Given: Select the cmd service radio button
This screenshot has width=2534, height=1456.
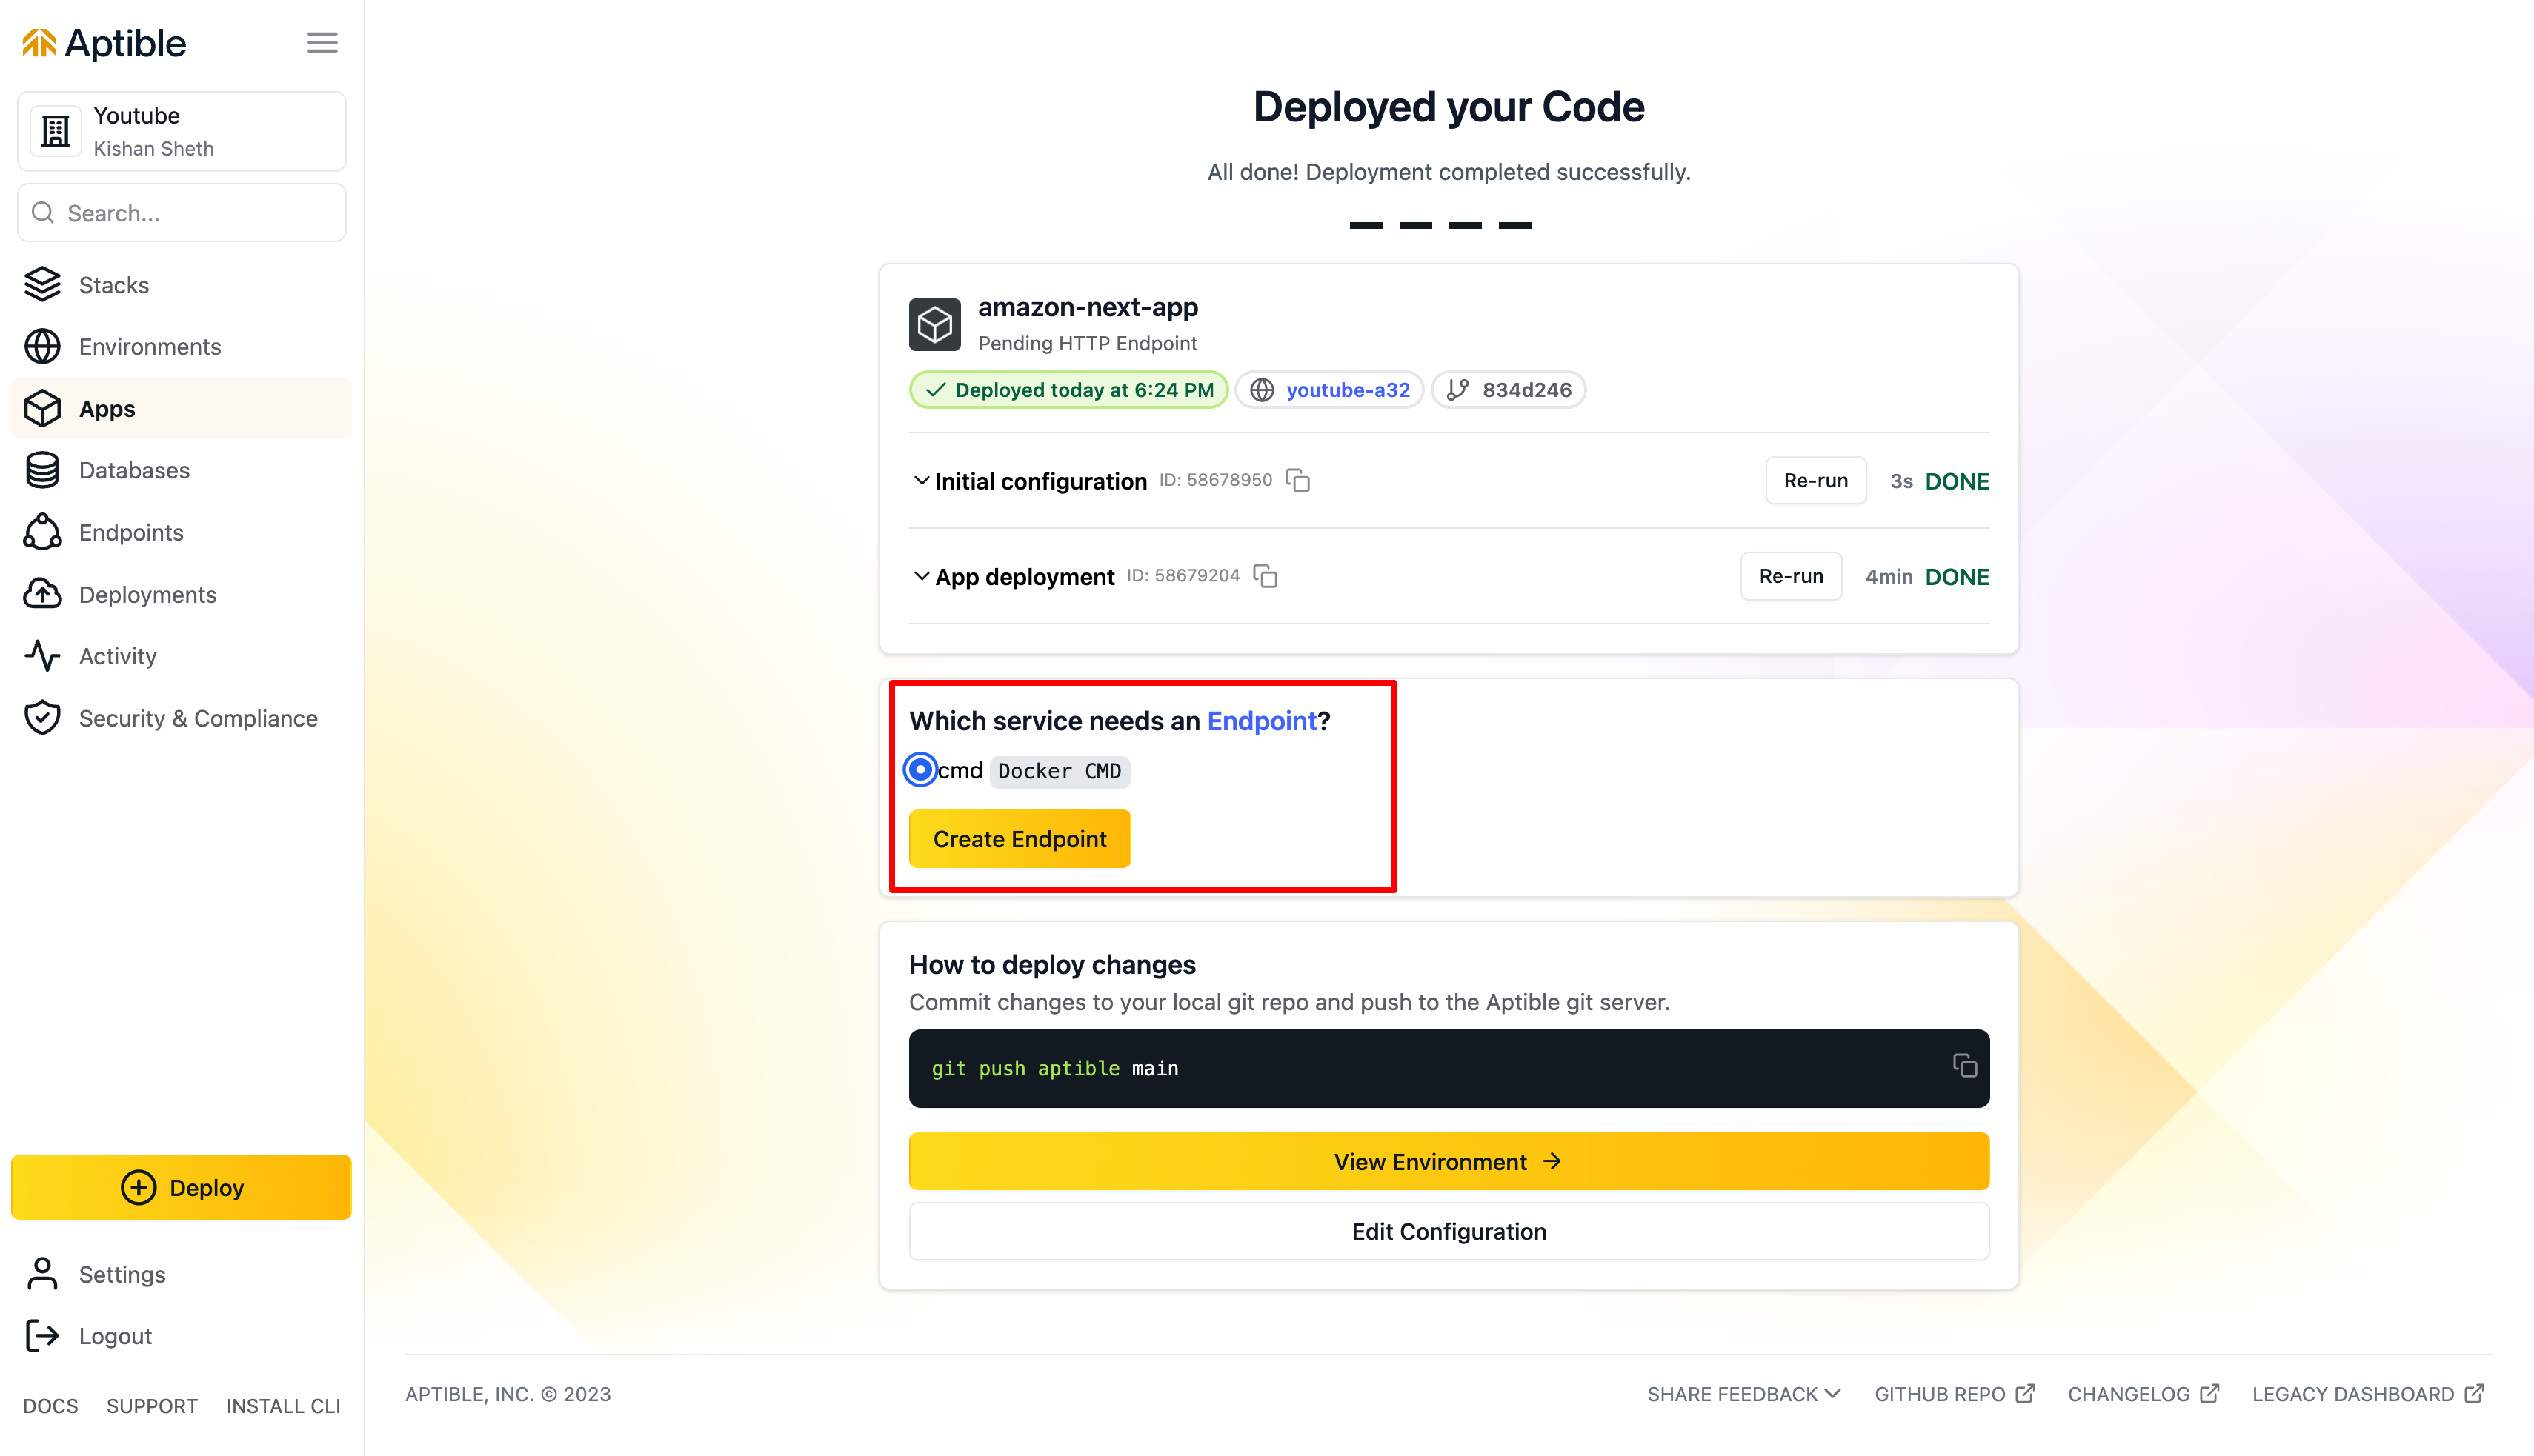Looking at the screenshot, I should pyautogui.click(x=920, y=770).
